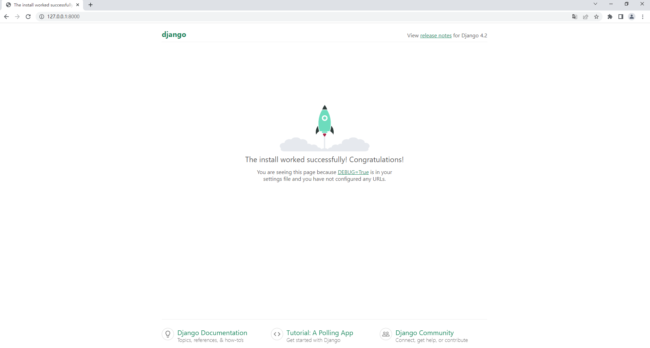650x348 pixels.
Task: Expand the tab search chevron
Action: click(595, 4)
